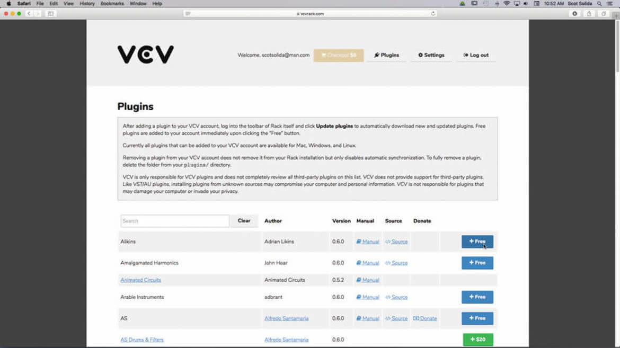Image resolution: width=620 pixels, height=348 pixels.
Task: Toggle the Reader view icon in address bar
Action: [188, 13]
